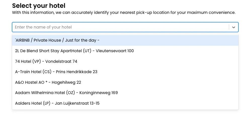This screenshot has height=114, width=247.
Task: Select Aadam Wilhelmina Hotel (OZ) entry
Action: click(x=66, y=93)
